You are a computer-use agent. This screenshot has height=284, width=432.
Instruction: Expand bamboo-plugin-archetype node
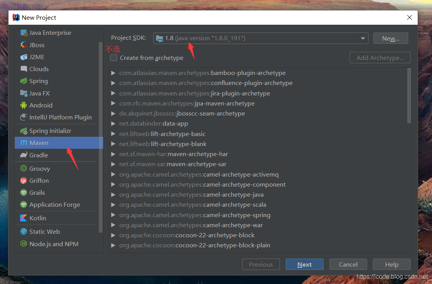tap(113, 73)
